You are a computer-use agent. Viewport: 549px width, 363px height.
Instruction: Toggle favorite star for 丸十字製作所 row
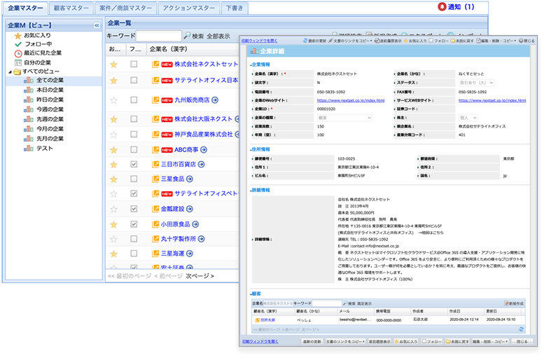click(x=113, y=240)
